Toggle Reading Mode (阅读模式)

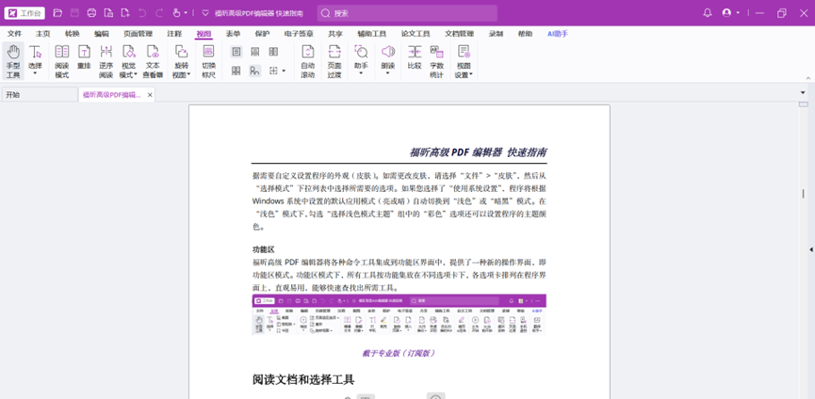61,60
